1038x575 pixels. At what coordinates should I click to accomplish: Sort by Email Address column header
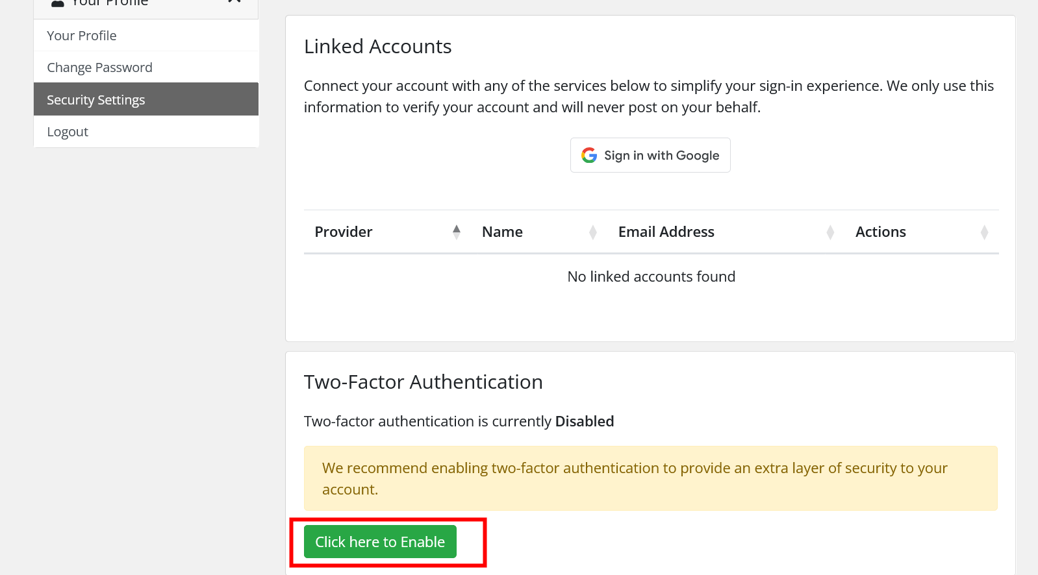point(666,232)
